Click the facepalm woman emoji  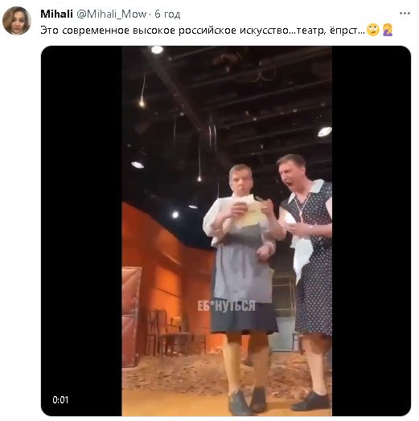[x=388, y=30]
